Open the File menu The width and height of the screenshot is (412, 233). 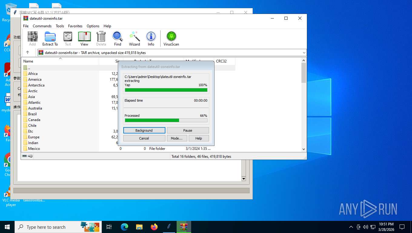(x=26, y=26)
